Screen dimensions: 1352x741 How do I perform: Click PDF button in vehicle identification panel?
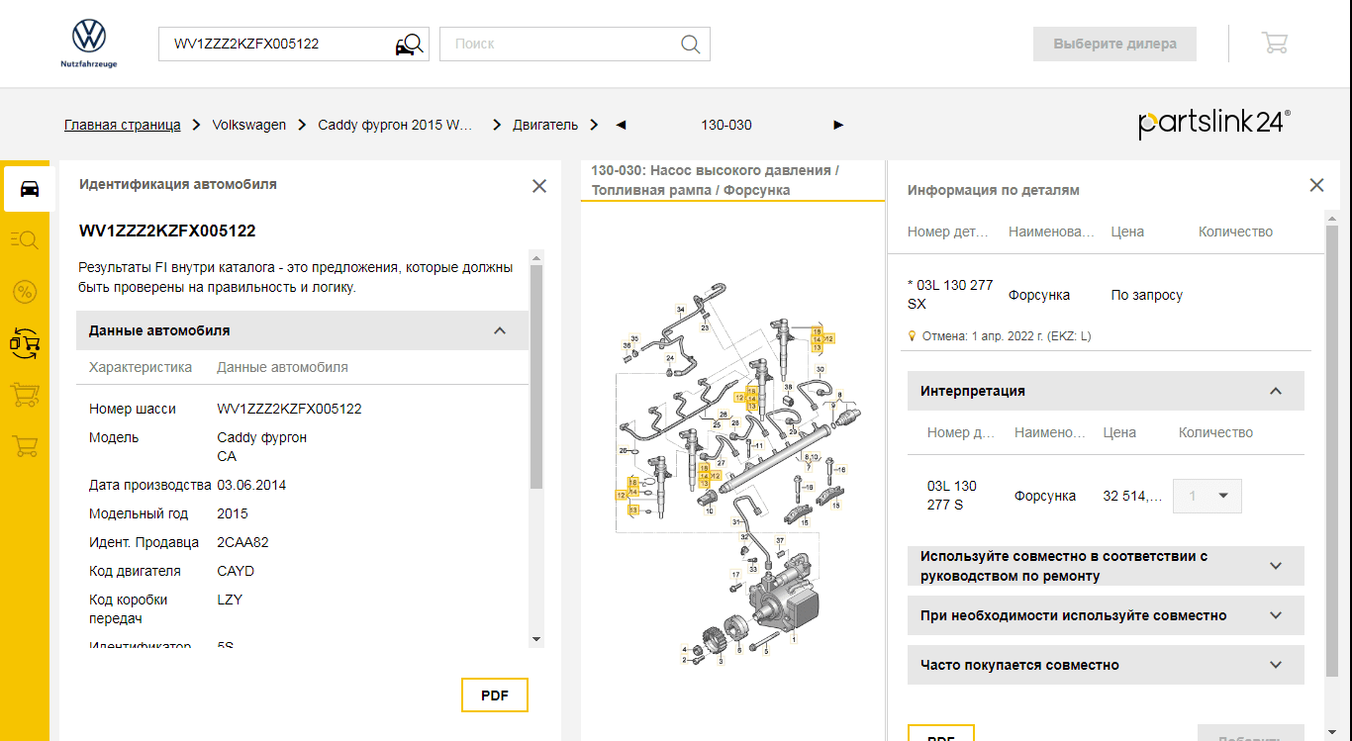495,695
